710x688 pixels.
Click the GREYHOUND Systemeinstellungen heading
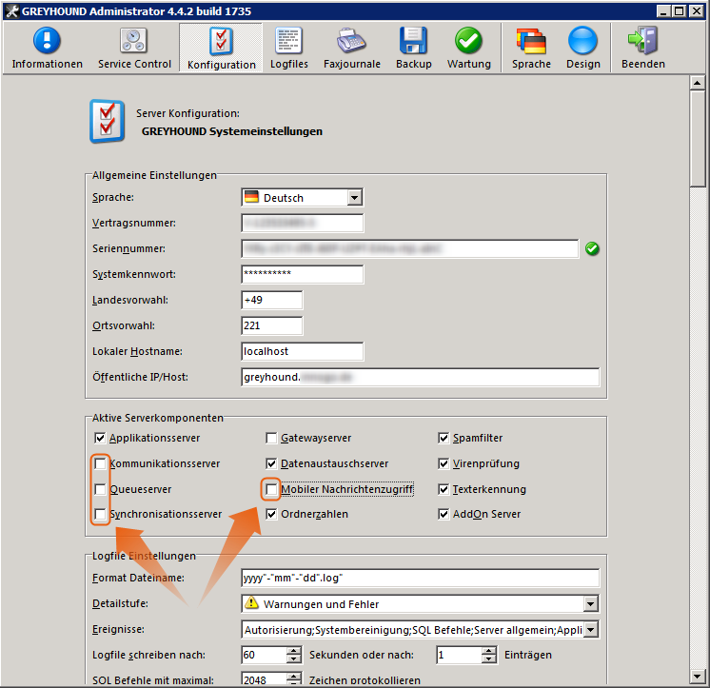coord(232,131)
